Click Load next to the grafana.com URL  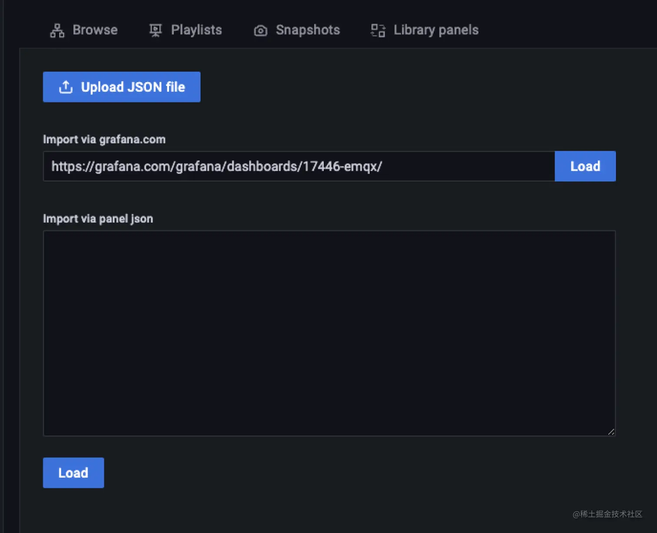tap(585, 166)
